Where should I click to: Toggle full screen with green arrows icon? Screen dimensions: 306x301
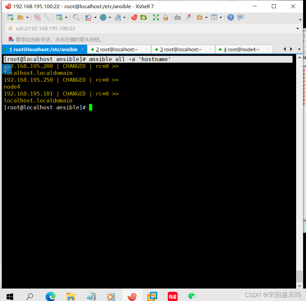[156, 17]
